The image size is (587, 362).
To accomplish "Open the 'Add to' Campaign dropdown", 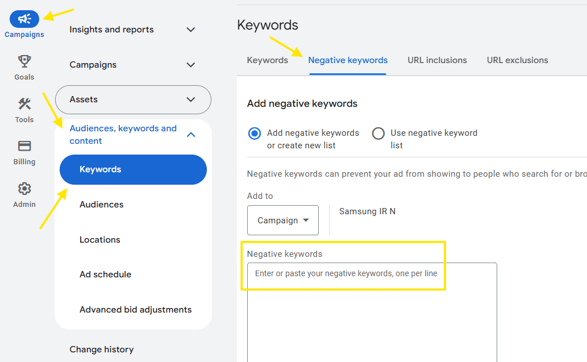I will [x=283, y=220].
